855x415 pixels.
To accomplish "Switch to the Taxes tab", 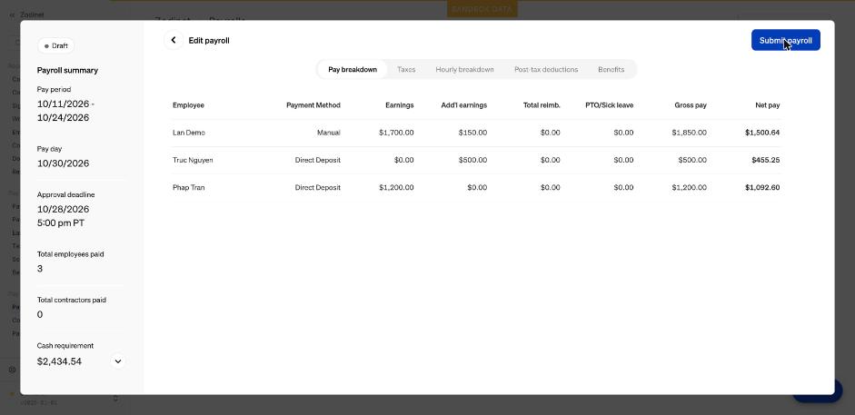I will coord(406,70).
